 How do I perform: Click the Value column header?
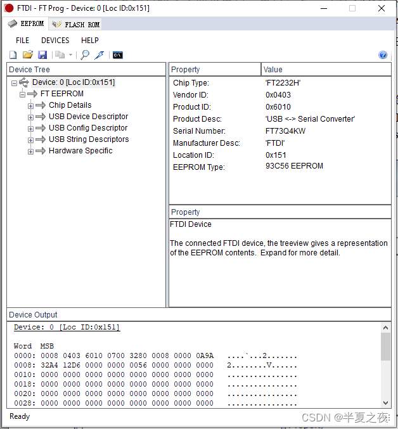pos(326,70)
